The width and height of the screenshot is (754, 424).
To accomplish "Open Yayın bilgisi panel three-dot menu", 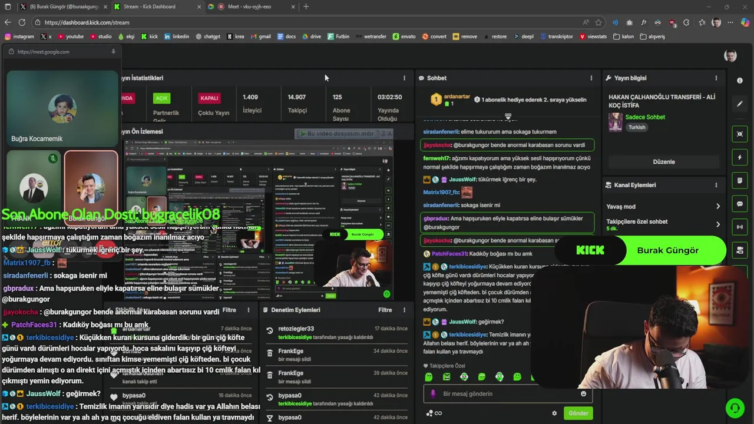I will click(x=716, y=78).
